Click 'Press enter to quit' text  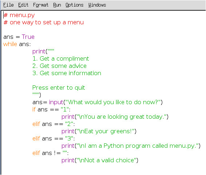[59, 88]
